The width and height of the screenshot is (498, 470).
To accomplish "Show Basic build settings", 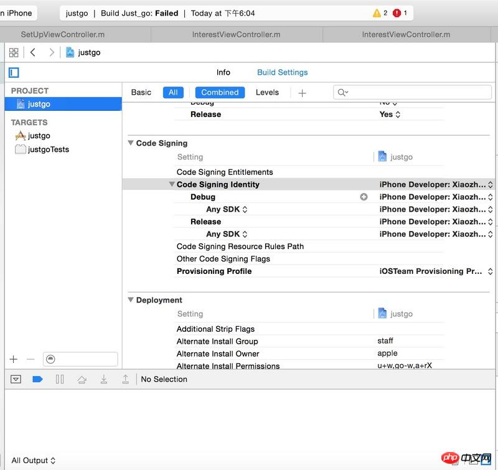I will [141, 92].
